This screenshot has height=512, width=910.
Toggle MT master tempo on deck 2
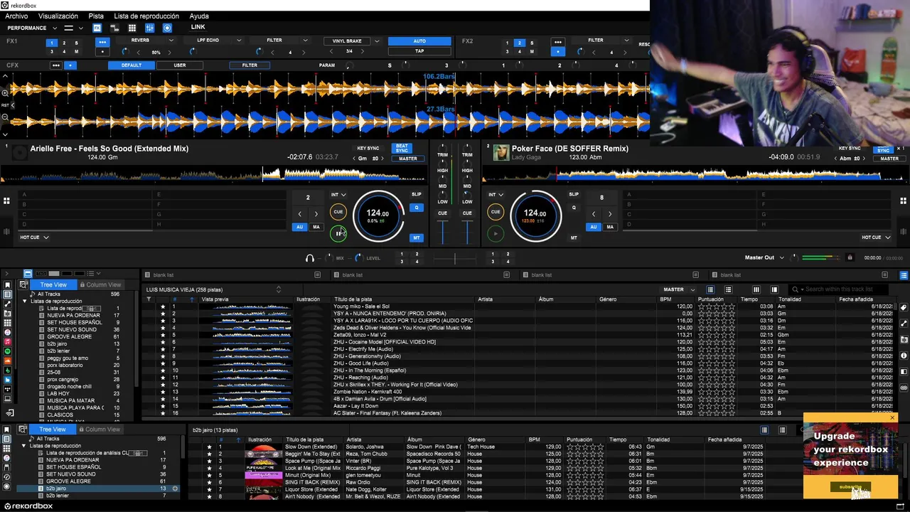574,238
